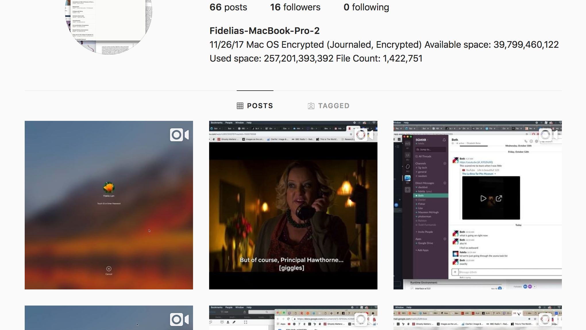Click the 66 posts count
This screenshot has width=586, height=330.
tap(228, 7)
